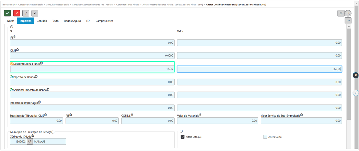Click the magnifier search icon top right
Image resolution: width=359 pixels, height=151 pixels.
tap(348, 13)
